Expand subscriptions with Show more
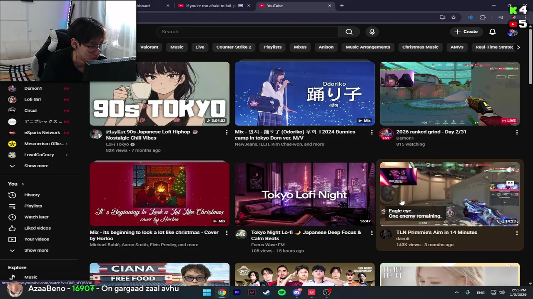Viewport: 533px width, 299px height. click(x=36, y=166)
